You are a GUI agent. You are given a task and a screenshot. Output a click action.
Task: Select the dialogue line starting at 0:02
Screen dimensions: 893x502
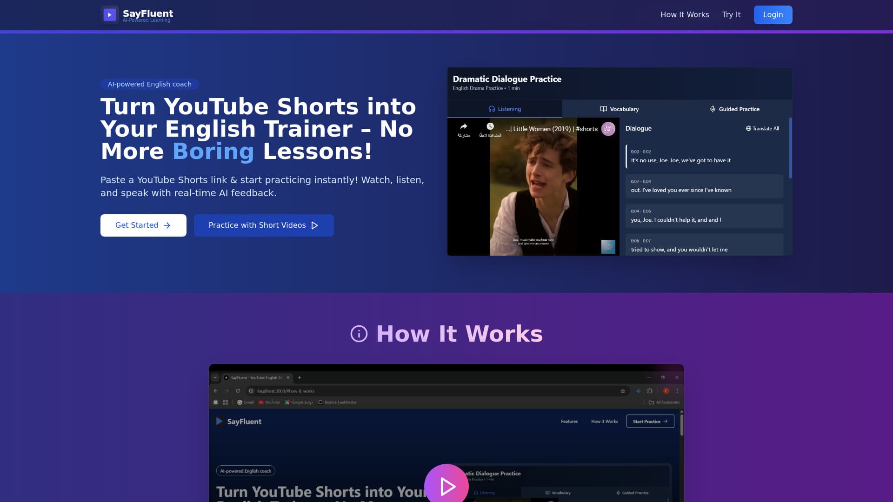704,186
